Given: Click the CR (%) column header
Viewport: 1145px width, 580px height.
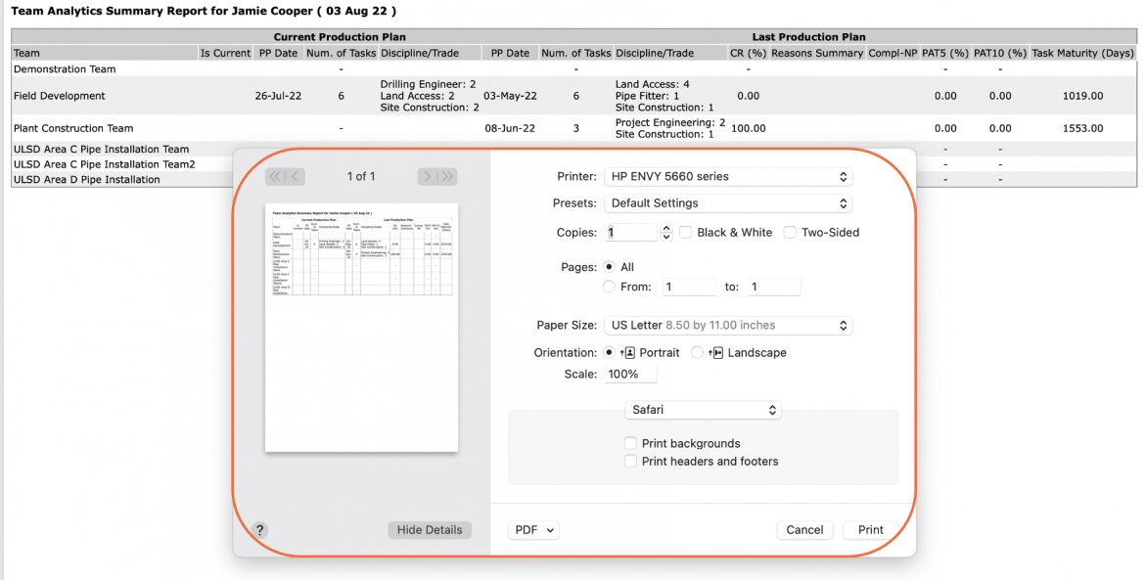Looking at the screenshot, I should (x=749, y=53).
